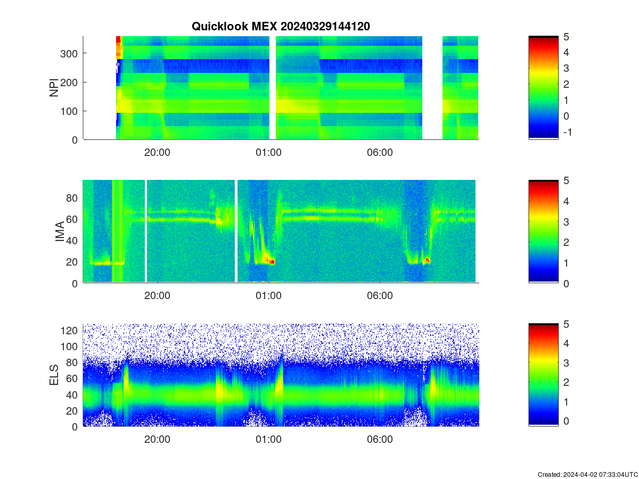Click the Created 2024-04-02 07:33:04UTC timestamp
This screenshot has height=479, width=639.
(x=587, y=474)
